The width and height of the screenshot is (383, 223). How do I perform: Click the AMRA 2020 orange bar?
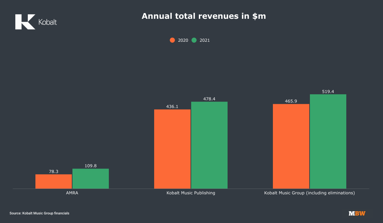(x=54, y=182)
